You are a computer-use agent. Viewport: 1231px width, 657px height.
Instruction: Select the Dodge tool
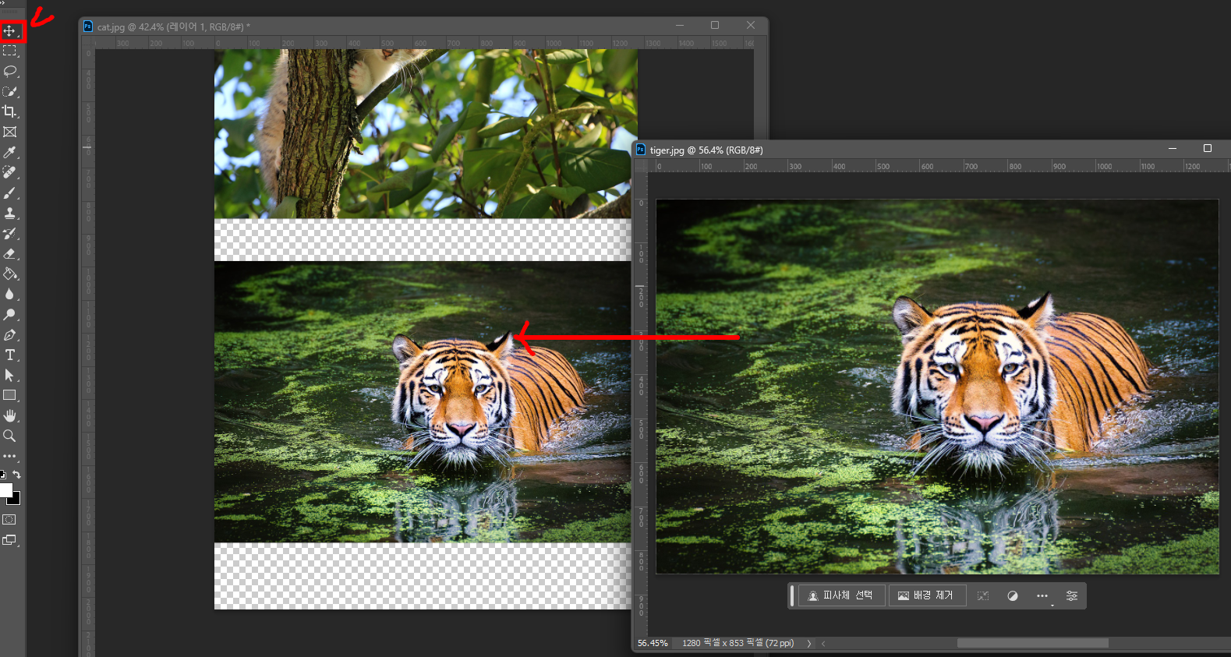pyautogui.click(x=10, y=314)
